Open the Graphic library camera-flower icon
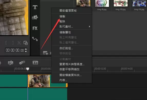The width and height of the screenshot is (147, 100). click(35, 17)
